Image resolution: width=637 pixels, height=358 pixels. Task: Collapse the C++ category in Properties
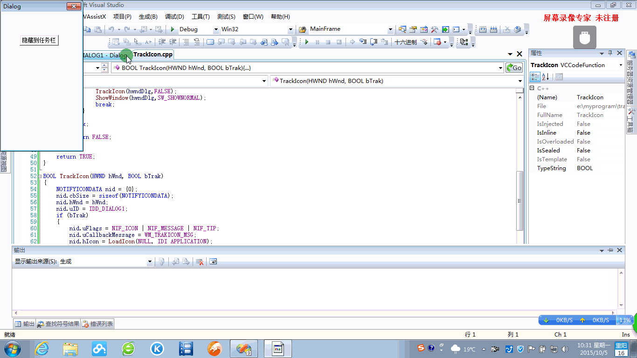(x=532, y=88)
